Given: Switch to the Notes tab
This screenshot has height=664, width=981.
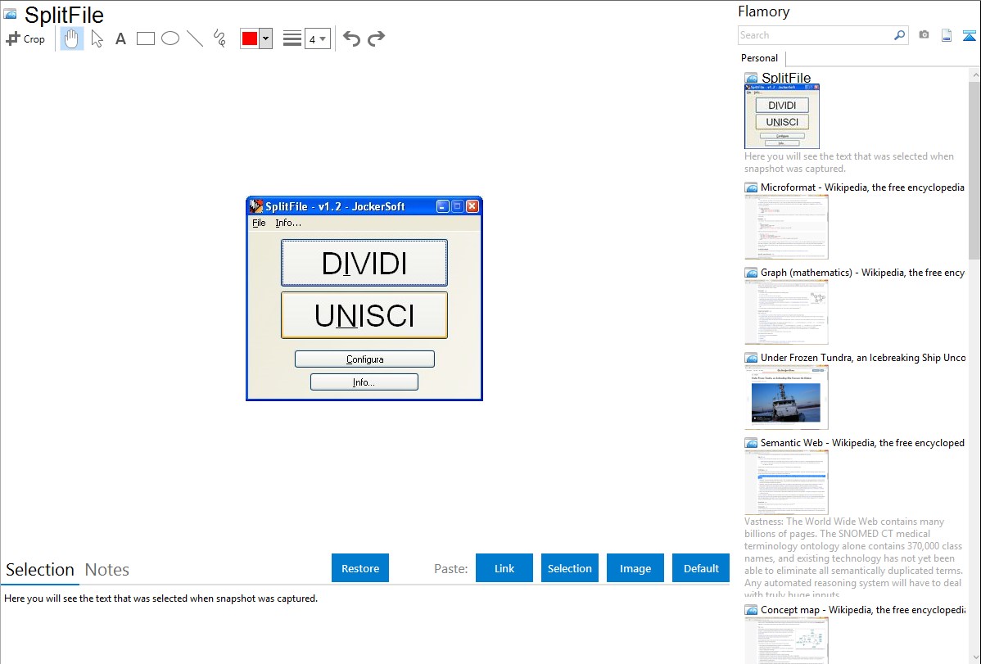Looking at the screenshot, I should (107, 570).
